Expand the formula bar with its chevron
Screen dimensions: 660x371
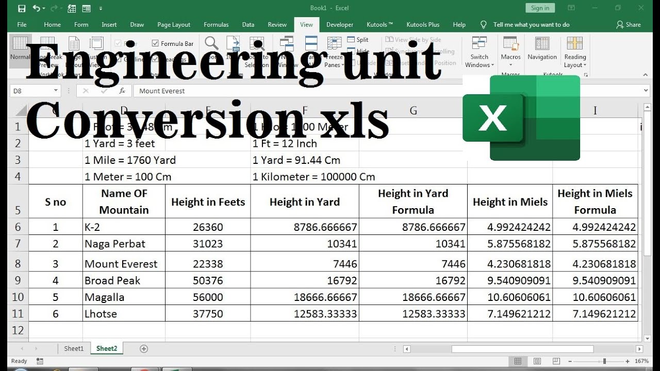point(646,91)
